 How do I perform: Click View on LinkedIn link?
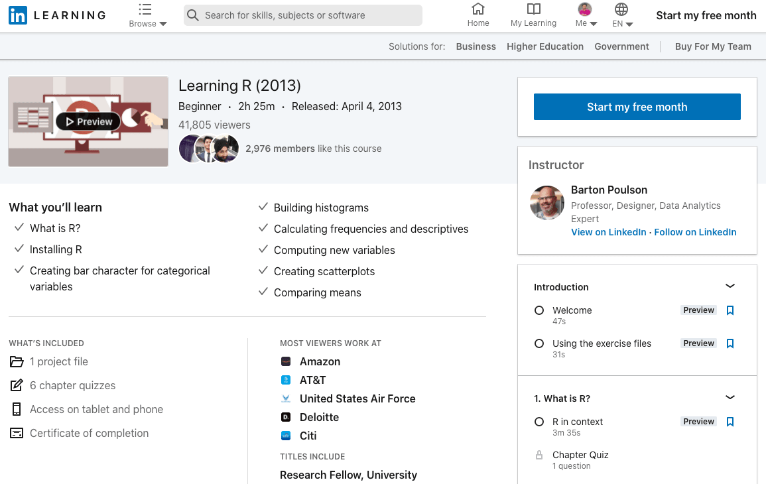click(609, 232)
